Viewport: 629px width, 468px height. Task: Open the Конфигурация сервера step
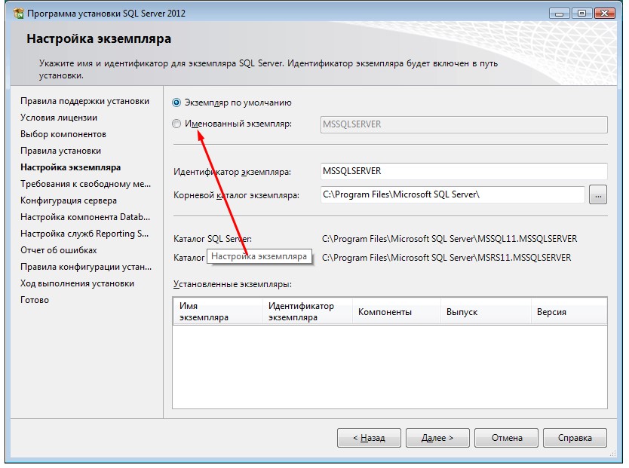click(x=69, y=200)
